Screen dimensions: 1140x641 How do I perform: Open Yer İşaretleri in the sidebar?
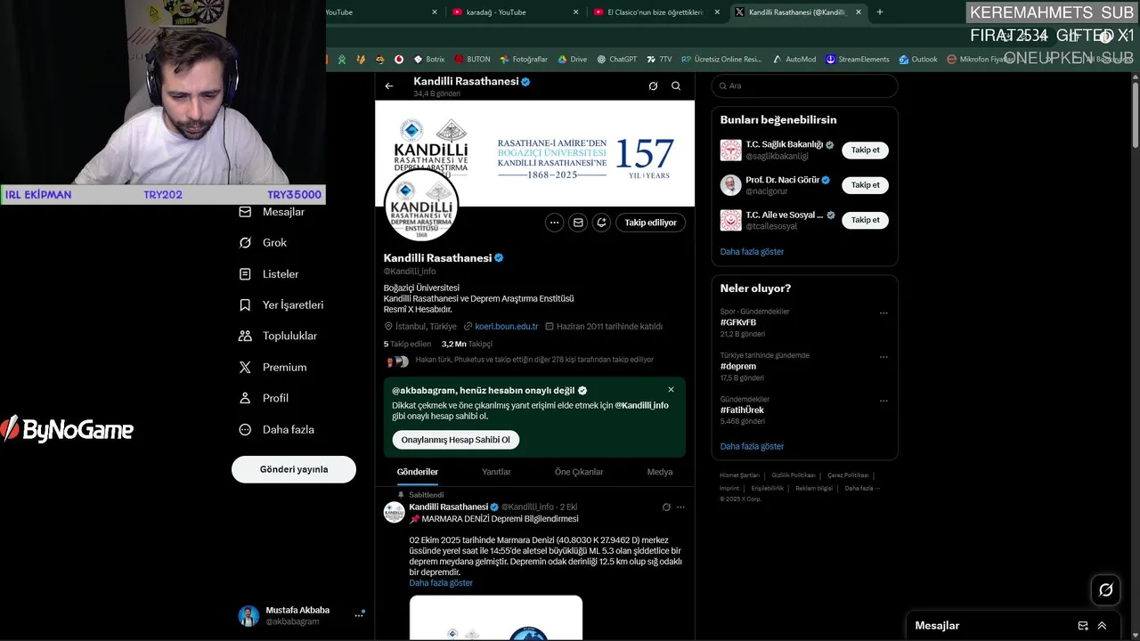pyautogui.click(x=281, y=304)
